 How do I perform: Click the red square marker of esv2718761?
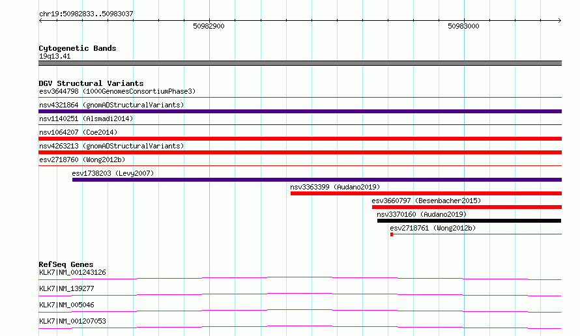click(x=392, y=234)
